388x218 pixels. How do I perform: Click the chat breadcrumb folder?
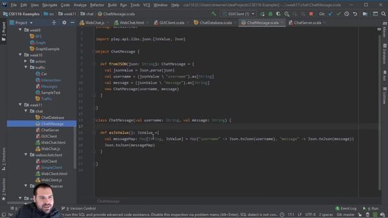[87, 14]
